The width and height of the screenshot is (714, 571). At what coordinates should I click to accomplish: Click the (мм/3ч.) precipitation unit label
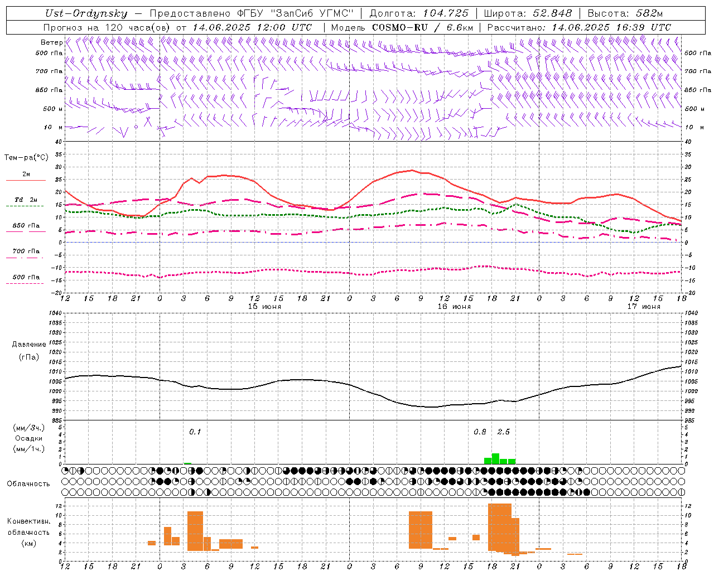[28, 428]
